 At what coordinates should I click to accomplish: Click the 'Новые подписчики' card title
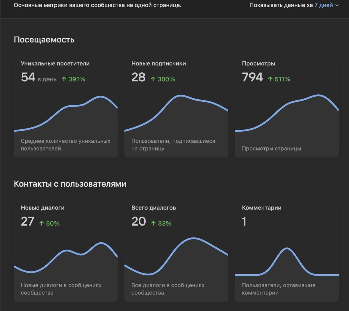159,63
